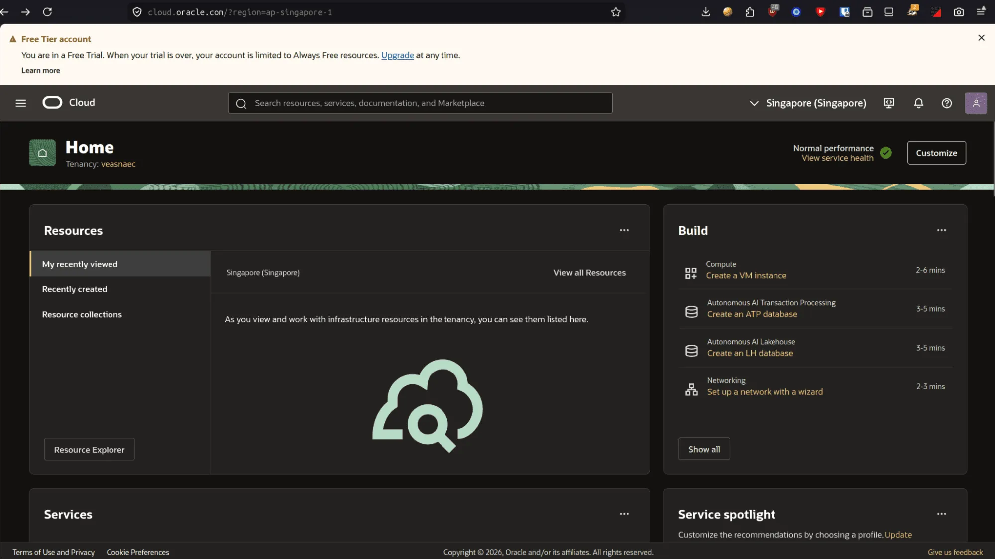Click the search magnifier icon
This screenshot has height=559, width=995.
click(241, 103)
